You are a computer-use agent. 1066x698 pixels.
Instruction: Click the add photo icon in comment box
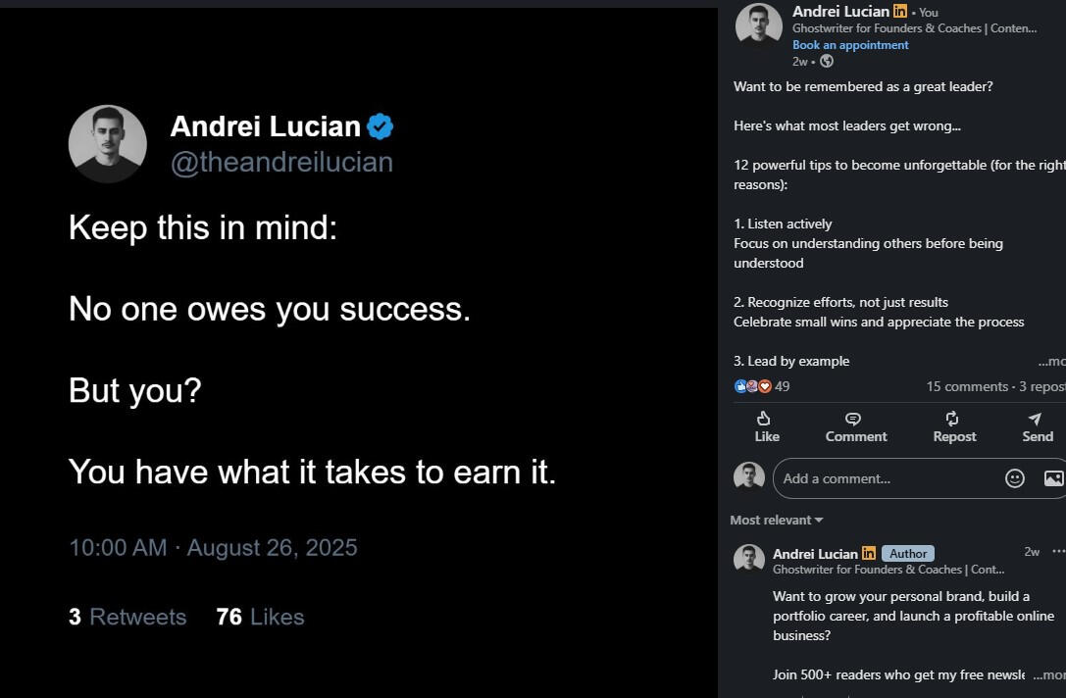[1053, 478]
